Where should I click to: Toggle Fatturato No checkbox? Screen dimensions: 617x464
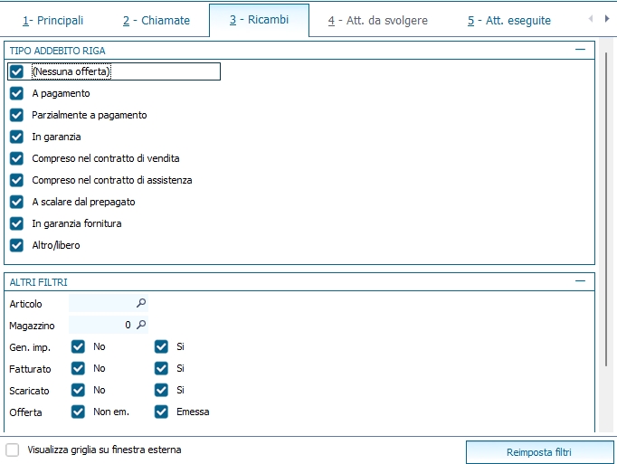pyautogui.click(x=78, y=368)
